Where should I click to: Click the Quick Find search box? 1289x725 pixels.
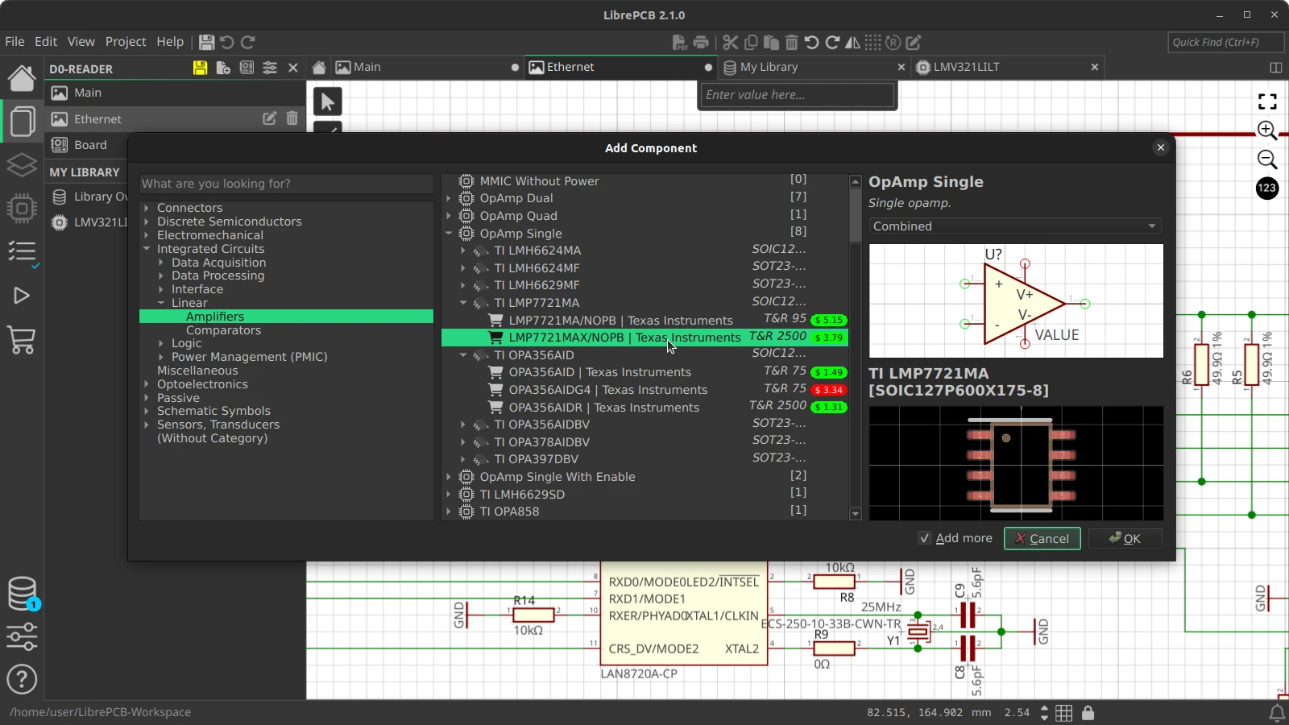tap(1225, 42)
